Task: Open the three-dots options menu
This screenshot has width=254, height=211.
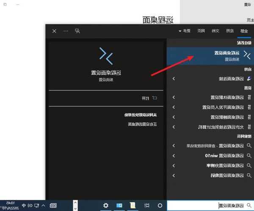Action: [66, 31]
